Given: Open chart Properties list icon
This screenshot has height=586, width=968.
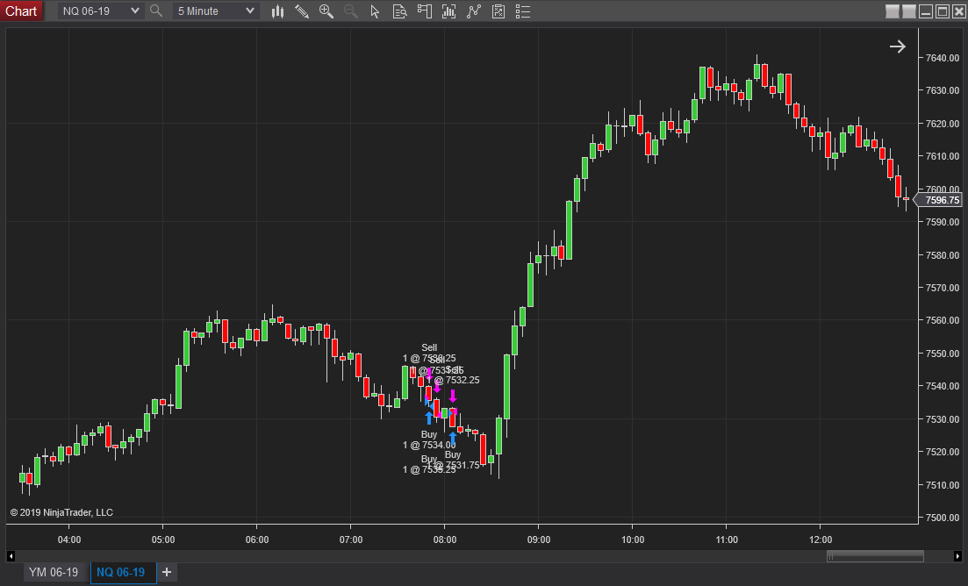Looking at the screenshot, I should pyautogui.click(x=523, y=11).
